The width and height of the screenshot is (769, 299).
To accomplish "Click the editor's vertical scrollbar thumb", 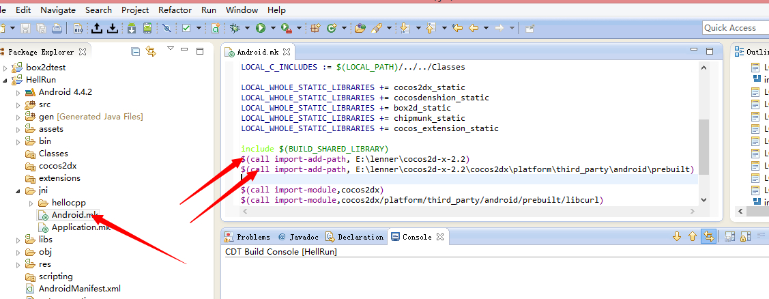I will pos(704,147).
